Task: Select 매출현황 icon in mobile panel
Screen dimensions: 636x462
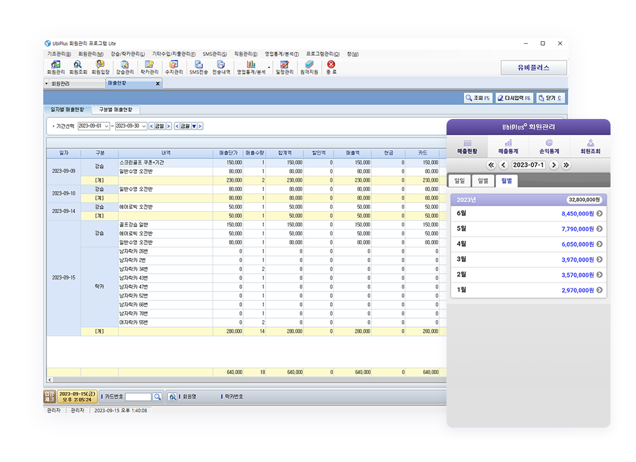Action: 467,146
